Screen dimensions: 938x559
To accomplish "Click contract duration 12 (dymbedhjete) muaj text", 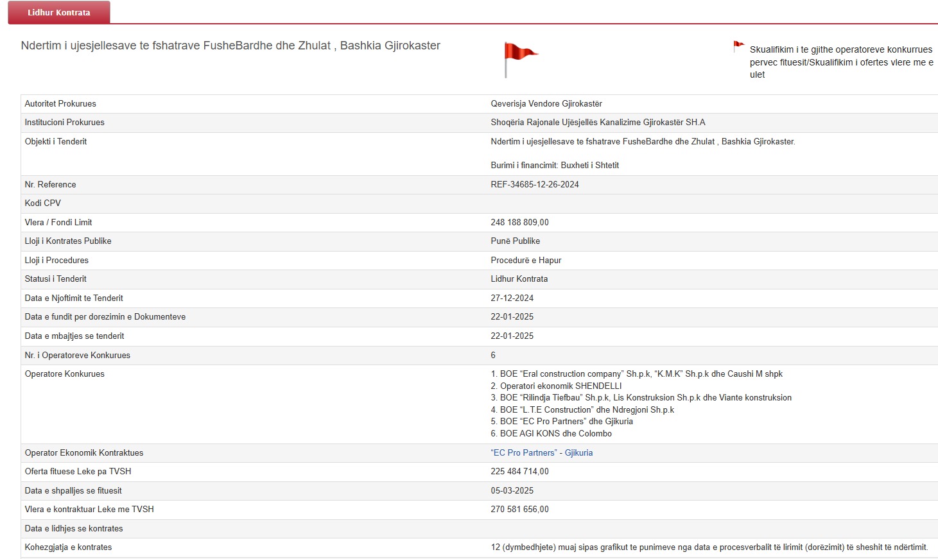I will point(709,547).
